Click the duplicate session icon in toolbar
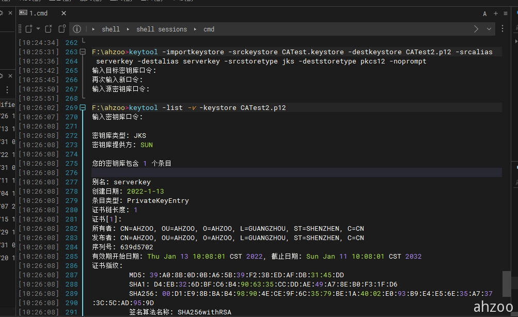This screenshot has height=317, width=518. tap(62, 29)
